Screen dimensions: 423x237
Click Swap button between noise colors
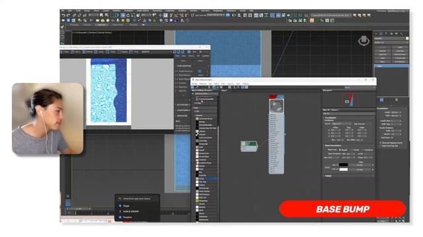(x=327, y=167)
